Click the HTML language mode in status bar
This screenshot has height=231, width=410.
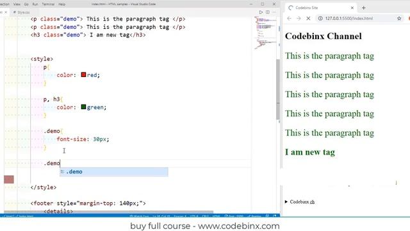coord(216,216)
